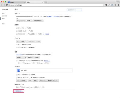
Task: Focus the settings search field
Action: [74, 10]
